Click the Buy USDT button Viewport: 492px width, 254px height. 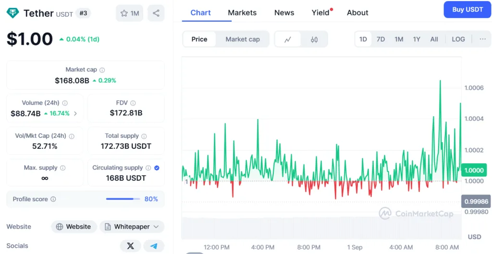click(467, 10)
